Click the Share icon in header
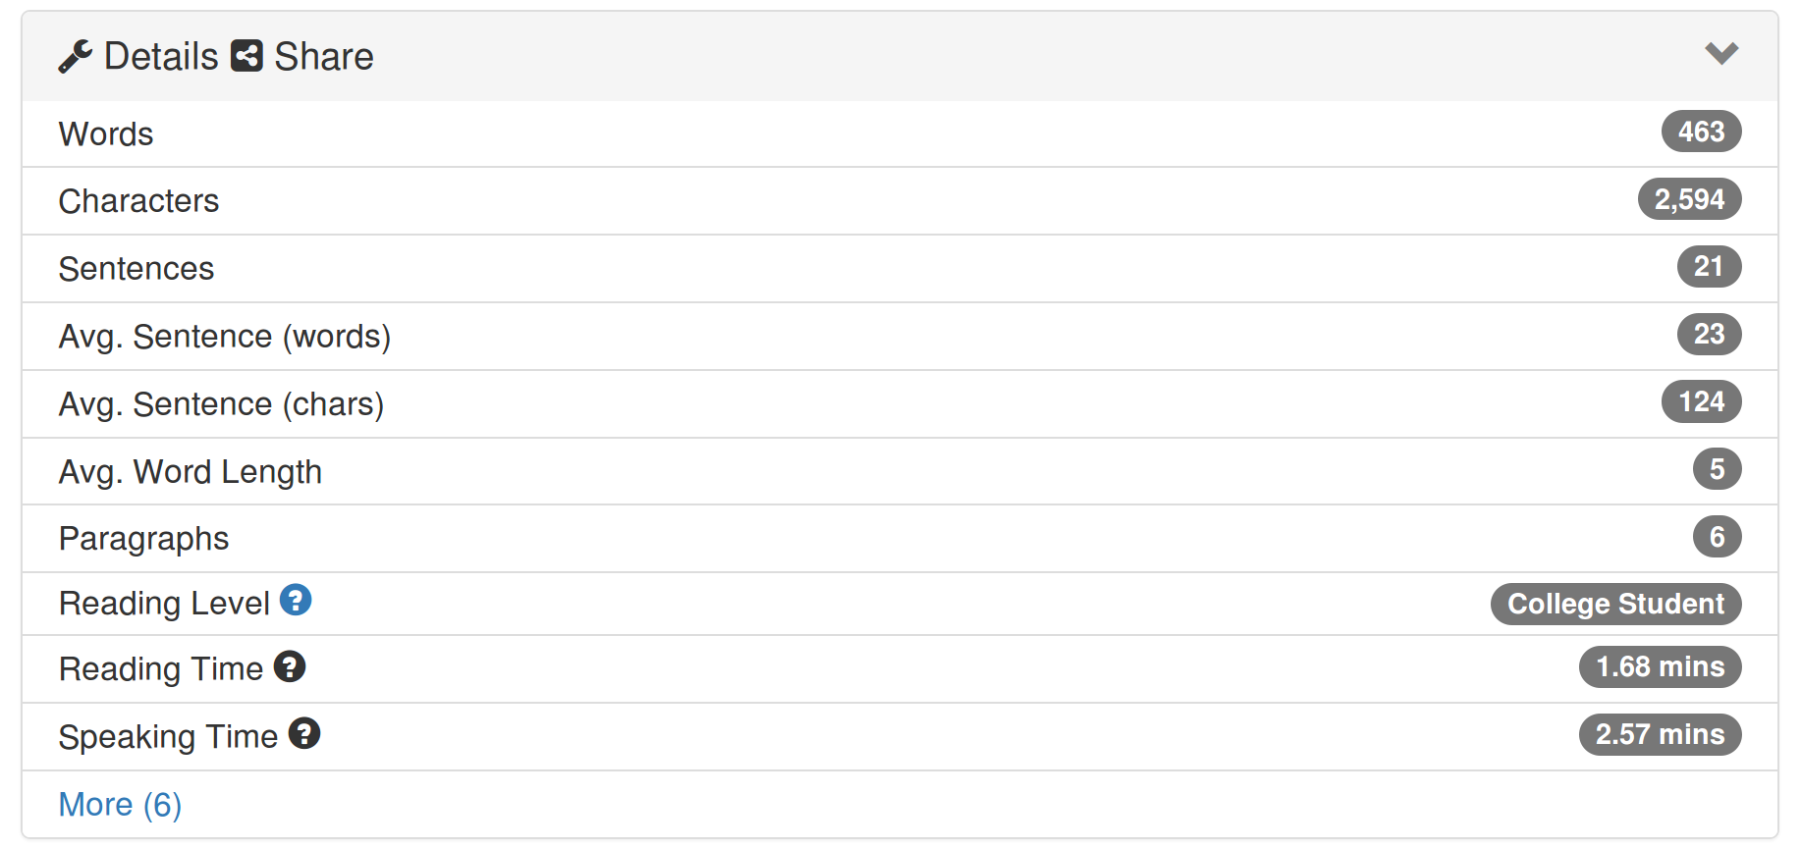1801x848 pixels. pyautogui.click(x=246, y=56)
